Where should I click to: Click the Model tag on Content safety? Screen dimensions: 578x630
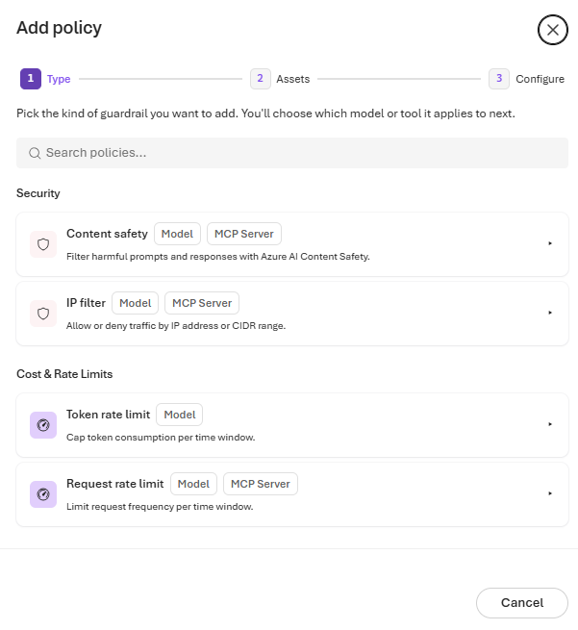point(177,234)
